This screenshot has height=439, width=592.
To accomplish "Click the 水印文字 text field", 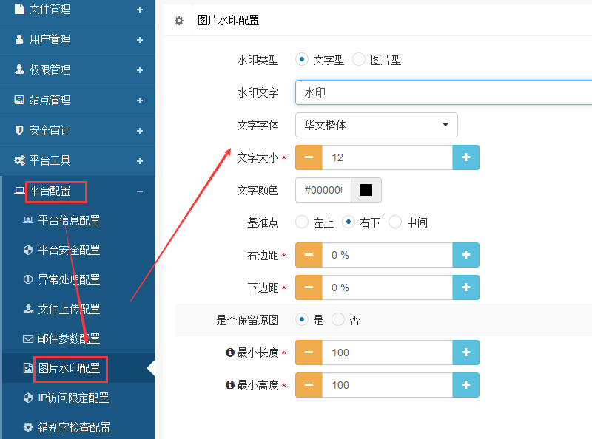I will pyautogui.click(x=443, y=92).
